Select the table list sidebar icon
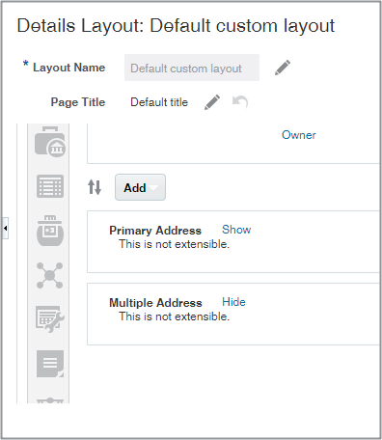 click(50, 186)
